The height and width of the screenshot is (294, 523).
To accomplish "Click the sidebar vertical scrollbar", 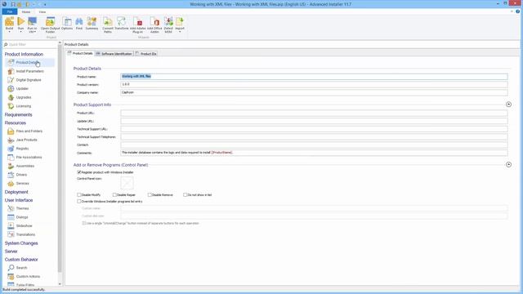I will [x=60, y=163].
